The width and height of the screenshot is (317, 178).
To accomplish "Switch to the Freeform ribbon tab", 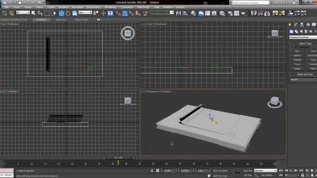I will tap(42, 20).
